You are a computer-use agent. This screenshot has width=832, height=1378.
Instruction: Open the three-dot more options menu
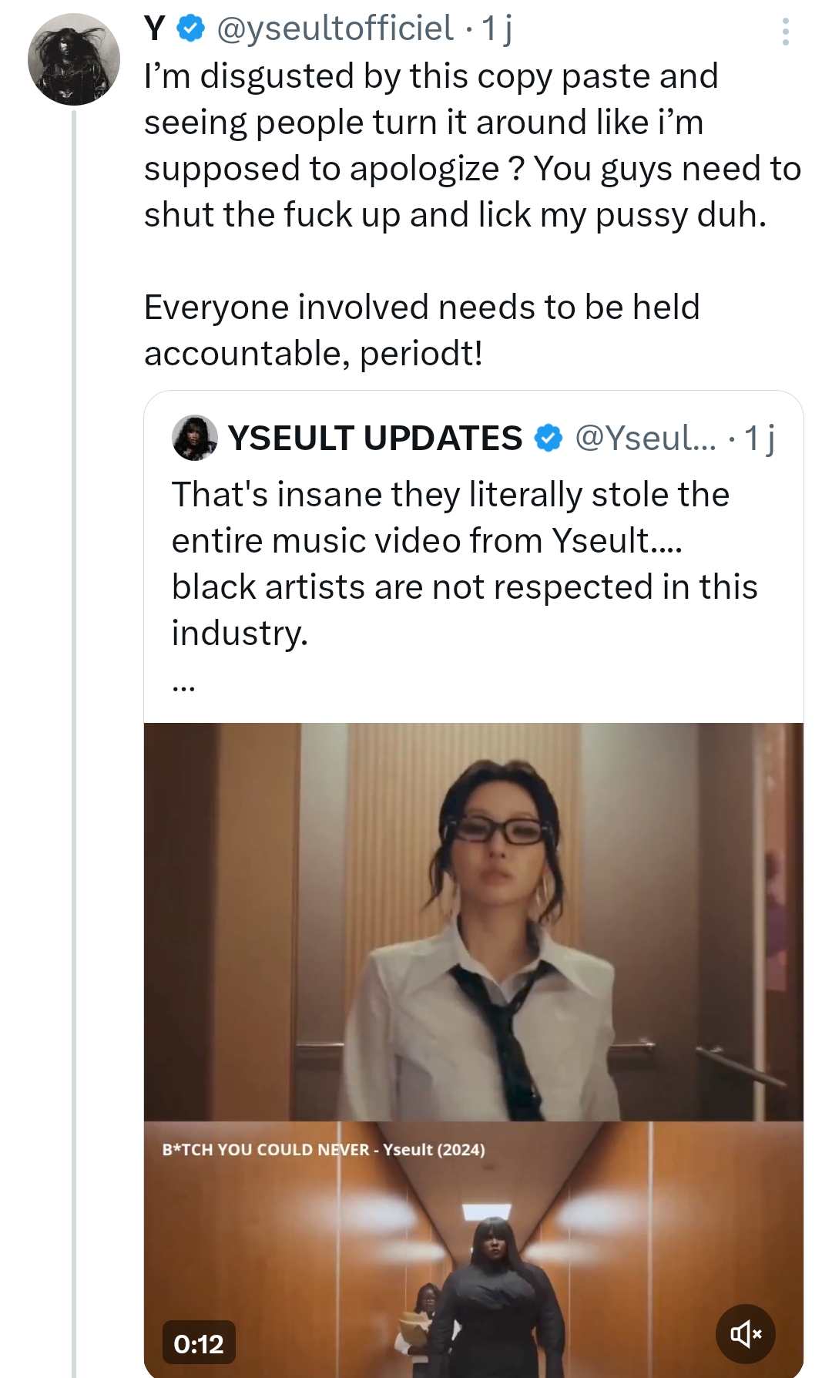point(785,32)
